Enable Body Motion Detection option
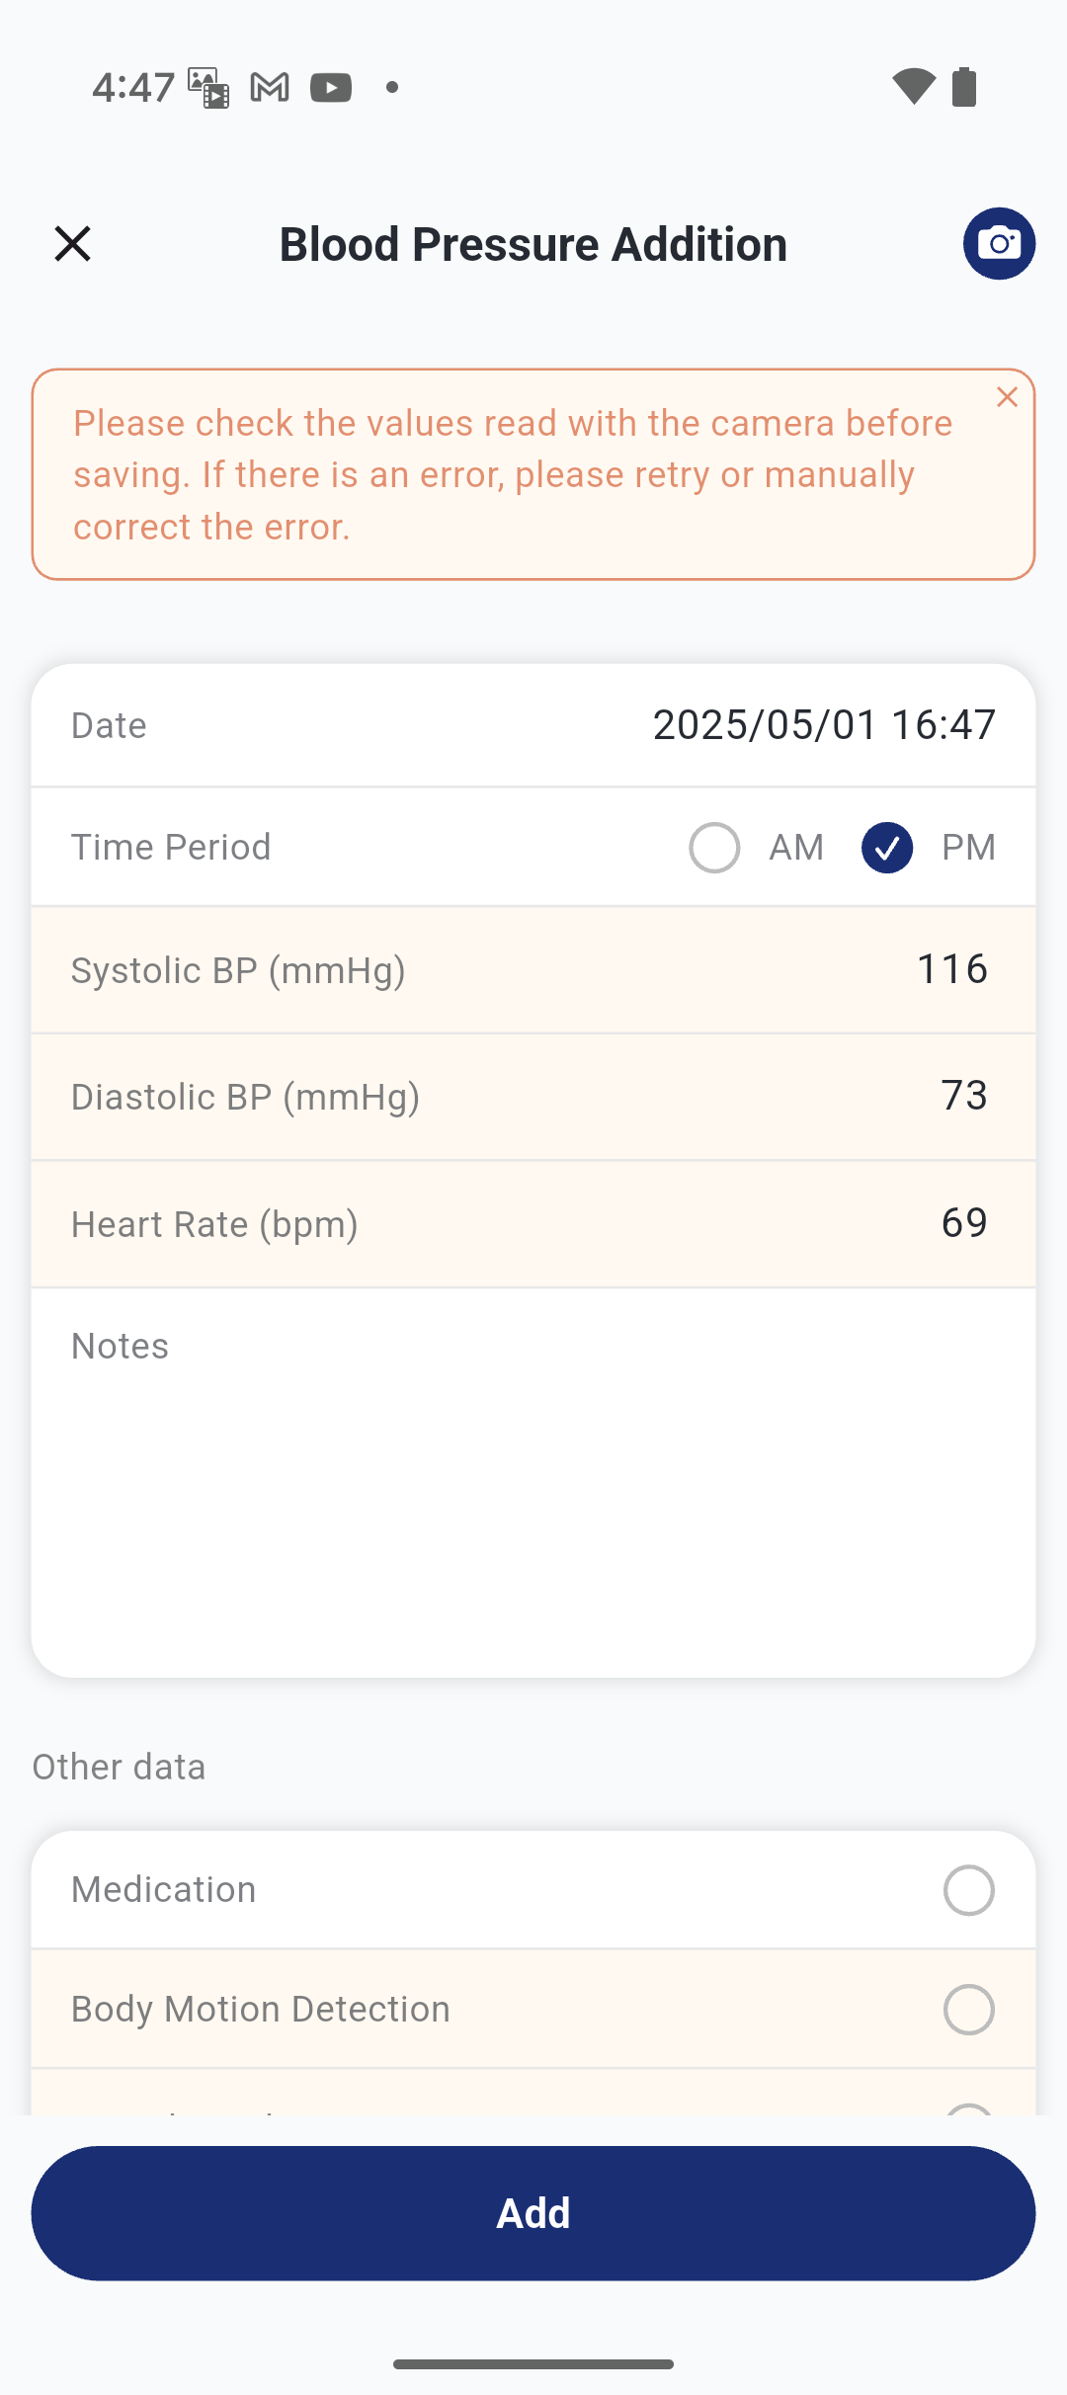Viewport: 1067px width, 2395px height. point(968,2010)
